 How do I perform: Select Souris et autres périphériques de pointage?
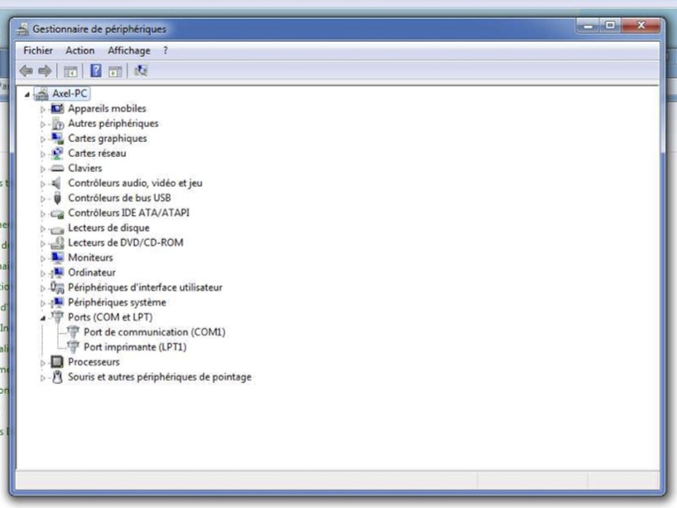(159, 377)
